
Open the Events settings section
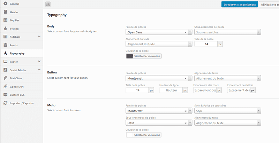coord(22,45)
